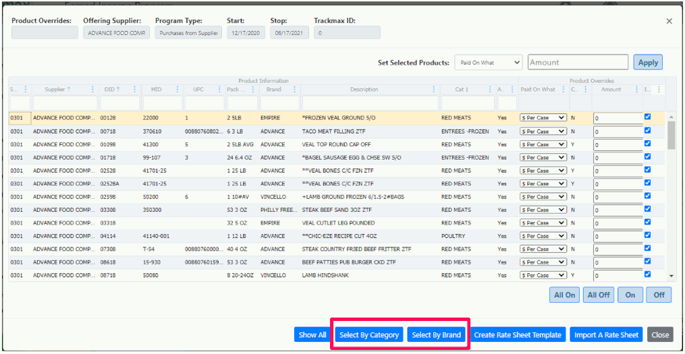Open the Supplier column menu icon
The width and height of the screenshot is (685, 354).
pos(93,90)
